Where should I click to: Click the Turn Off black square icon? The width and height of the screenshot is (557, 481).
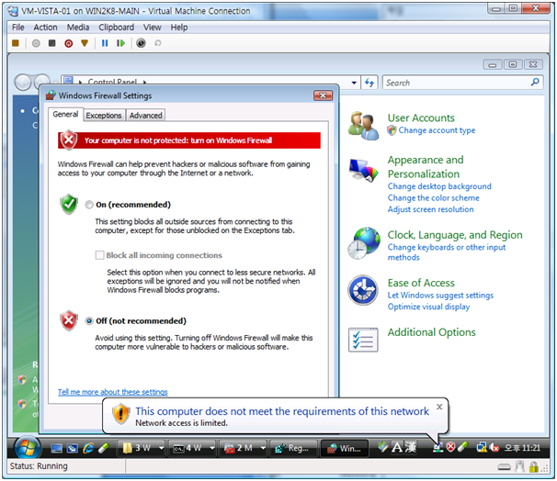52,43
